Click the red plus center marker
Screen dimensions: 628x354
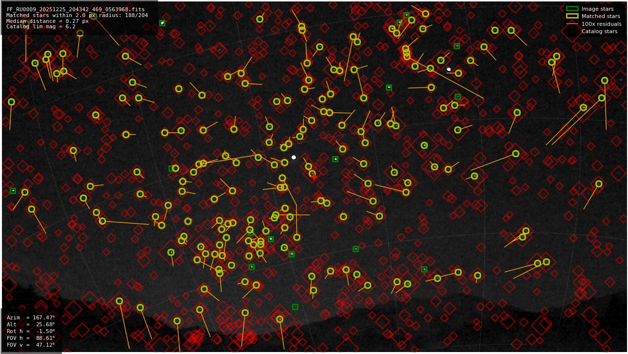click(314, 177)
